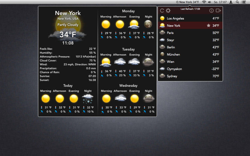Click the Tuesday Morning partly cloudy icon

[106, 62]
